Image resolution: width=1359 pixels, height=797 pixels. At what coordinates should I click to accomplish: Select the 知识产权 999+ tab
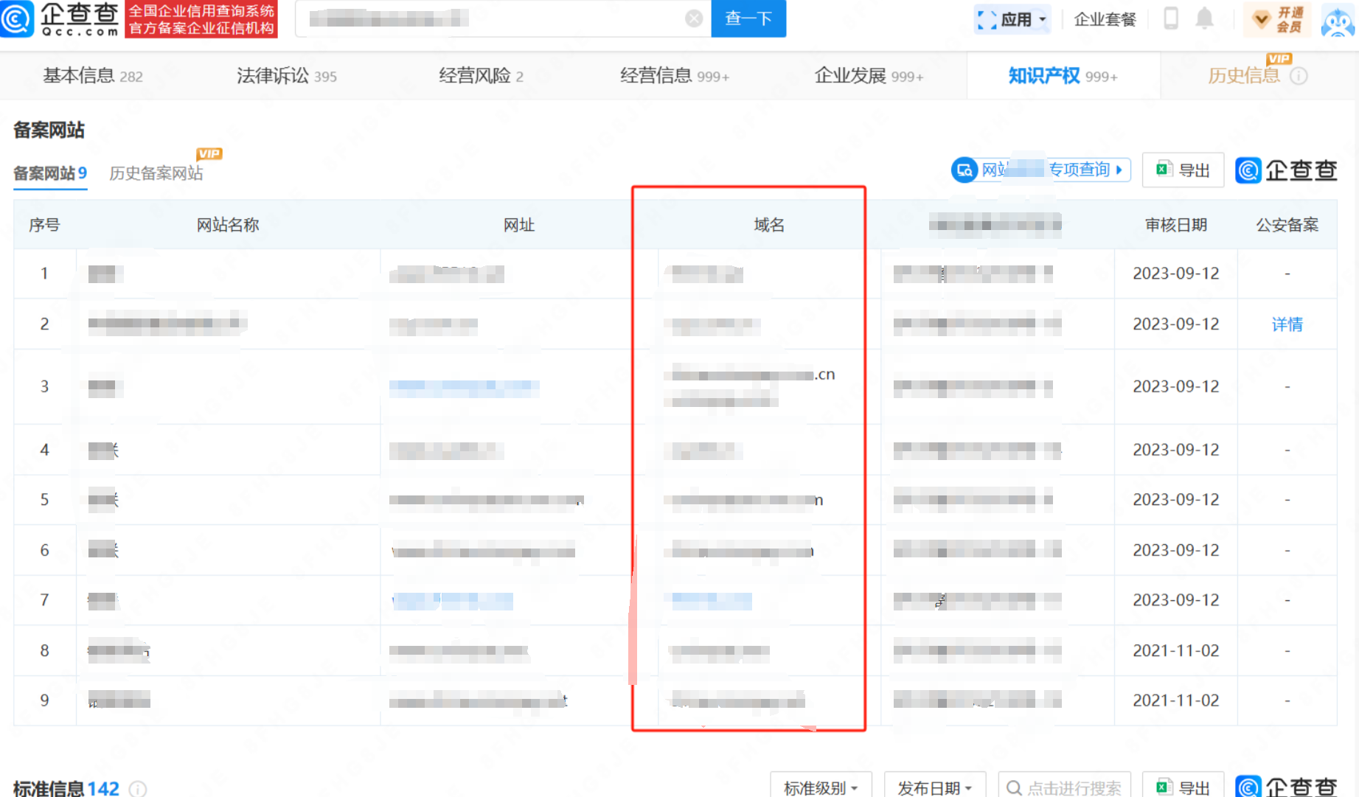1063,76
